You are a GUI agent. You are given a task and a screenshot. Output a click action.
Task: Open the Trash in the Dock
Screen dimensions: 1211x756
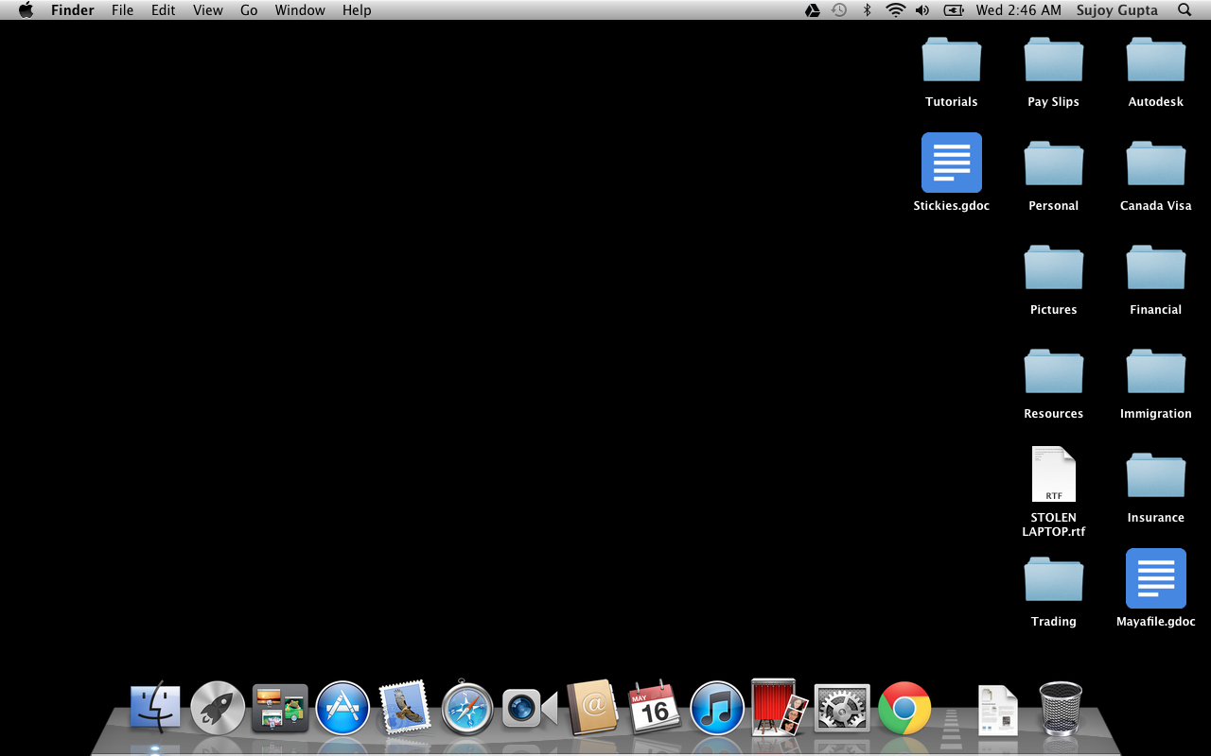(x=1060, y=708)
